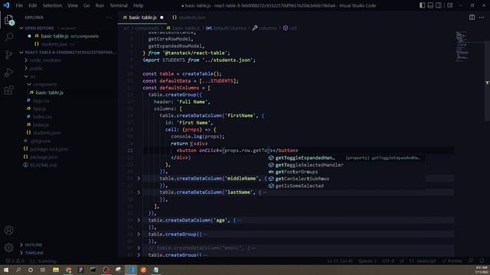Viewport: 490px width, 275px height.
Task: Unfold the middleName createDataColumn block
Action: click(139, 178)
